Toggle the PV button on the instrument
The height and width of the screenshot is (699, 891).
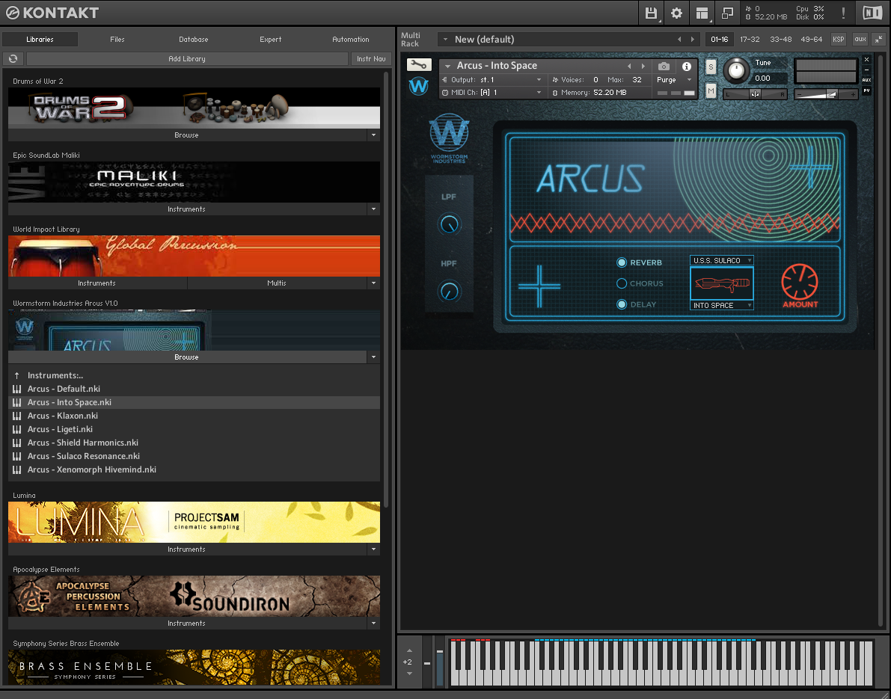(866, 90)
